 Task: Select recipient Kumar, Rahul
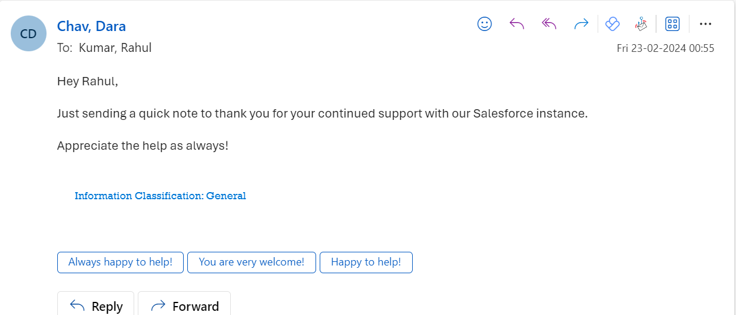click(115, 48)
